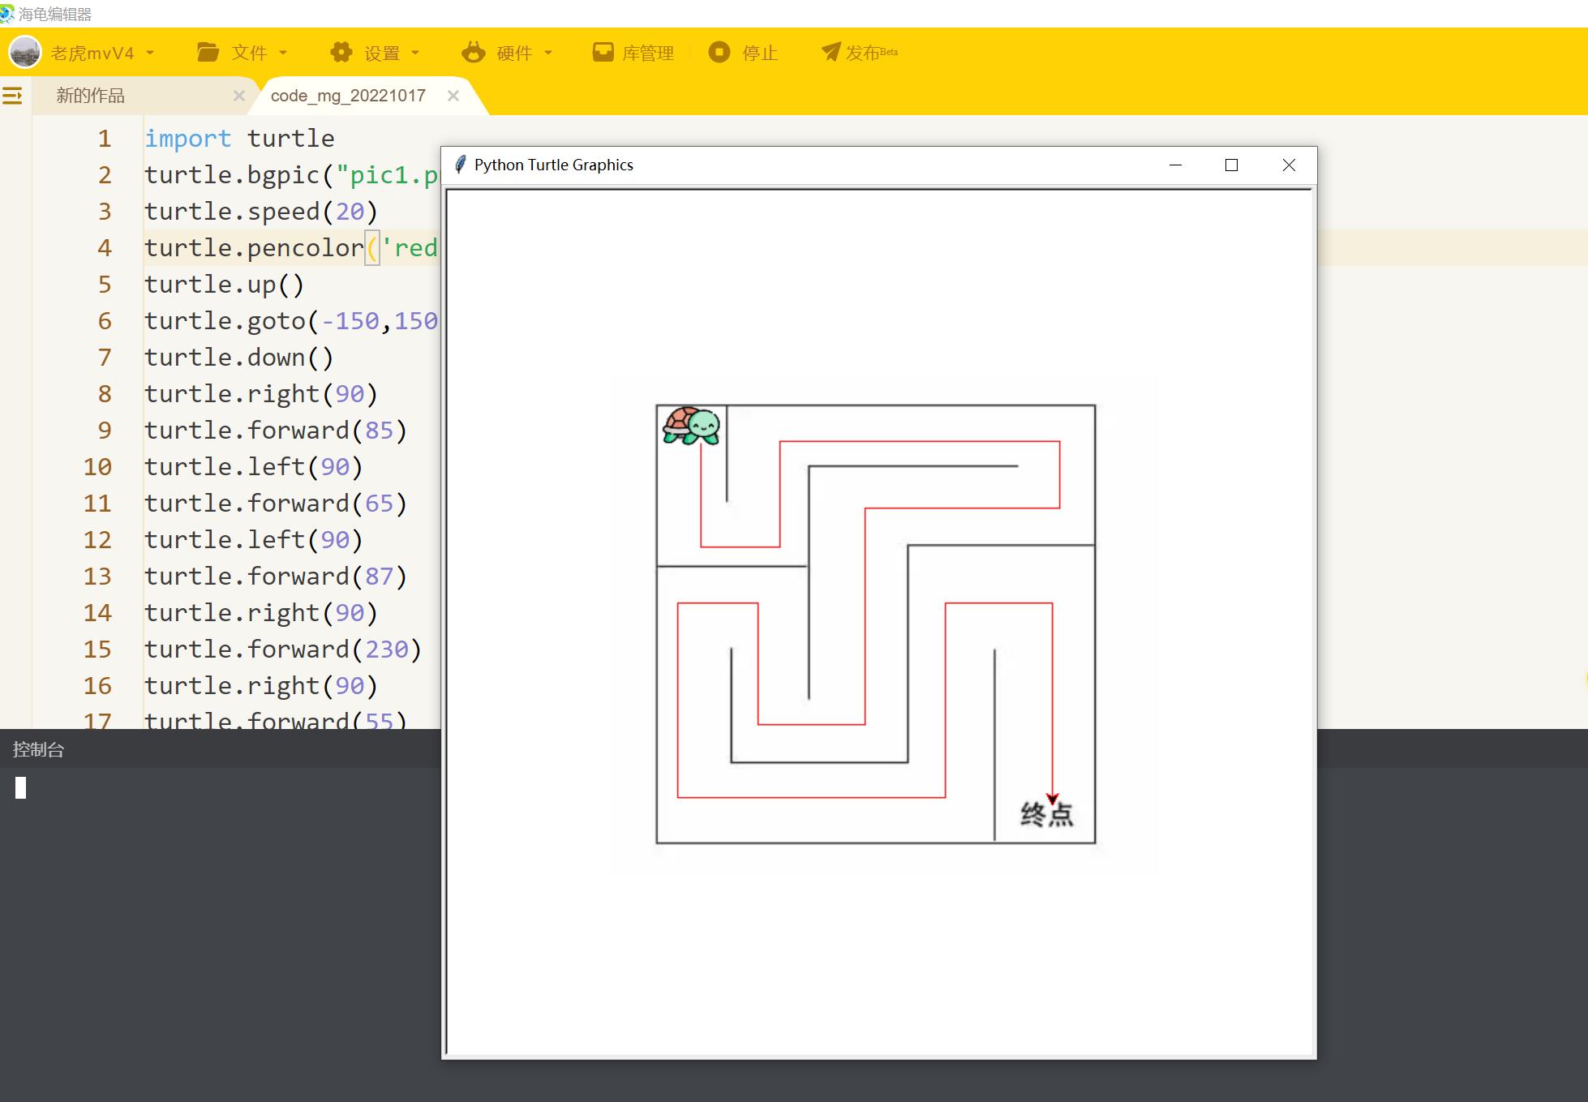The width and height of the screenshot is (1588, 1102).
Task: Click 'import turtle' code line
Action: (239, 139)
